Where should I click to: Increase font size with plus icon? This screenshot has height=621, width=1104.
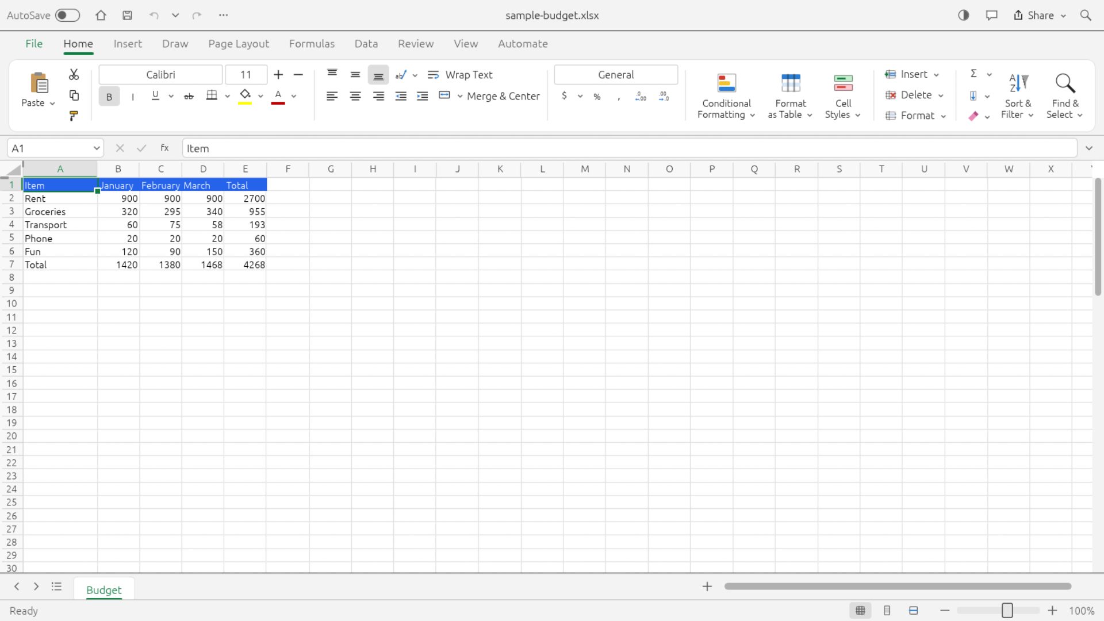click(x=278, y=75)
